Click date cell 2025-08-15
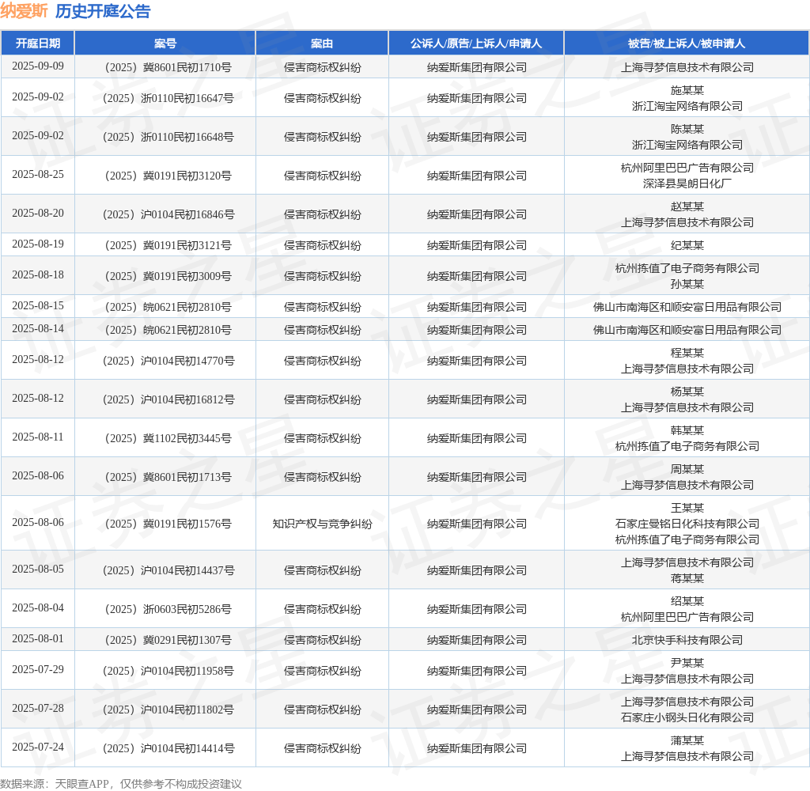810x791 pixels. [38, 306]
